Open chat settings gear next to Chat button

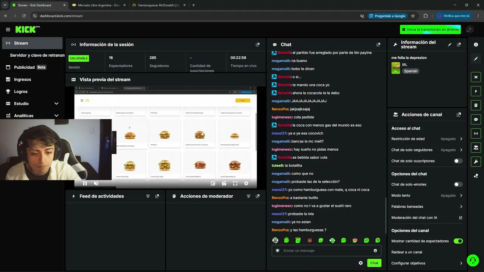coord(361,263)
